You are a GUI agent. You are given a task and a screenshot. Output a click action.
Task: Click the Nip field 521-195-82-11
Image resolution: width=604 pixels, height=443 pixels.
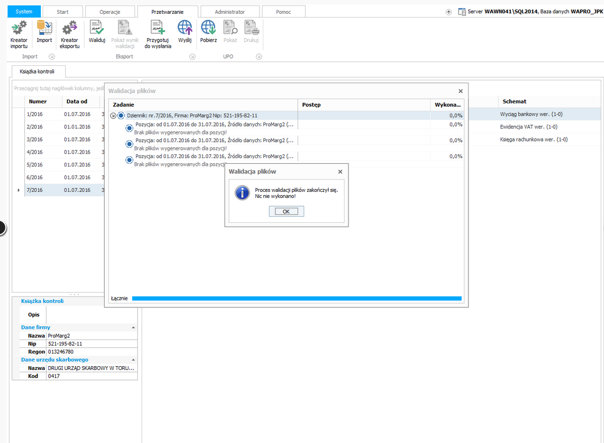click(x=92, y=344)
